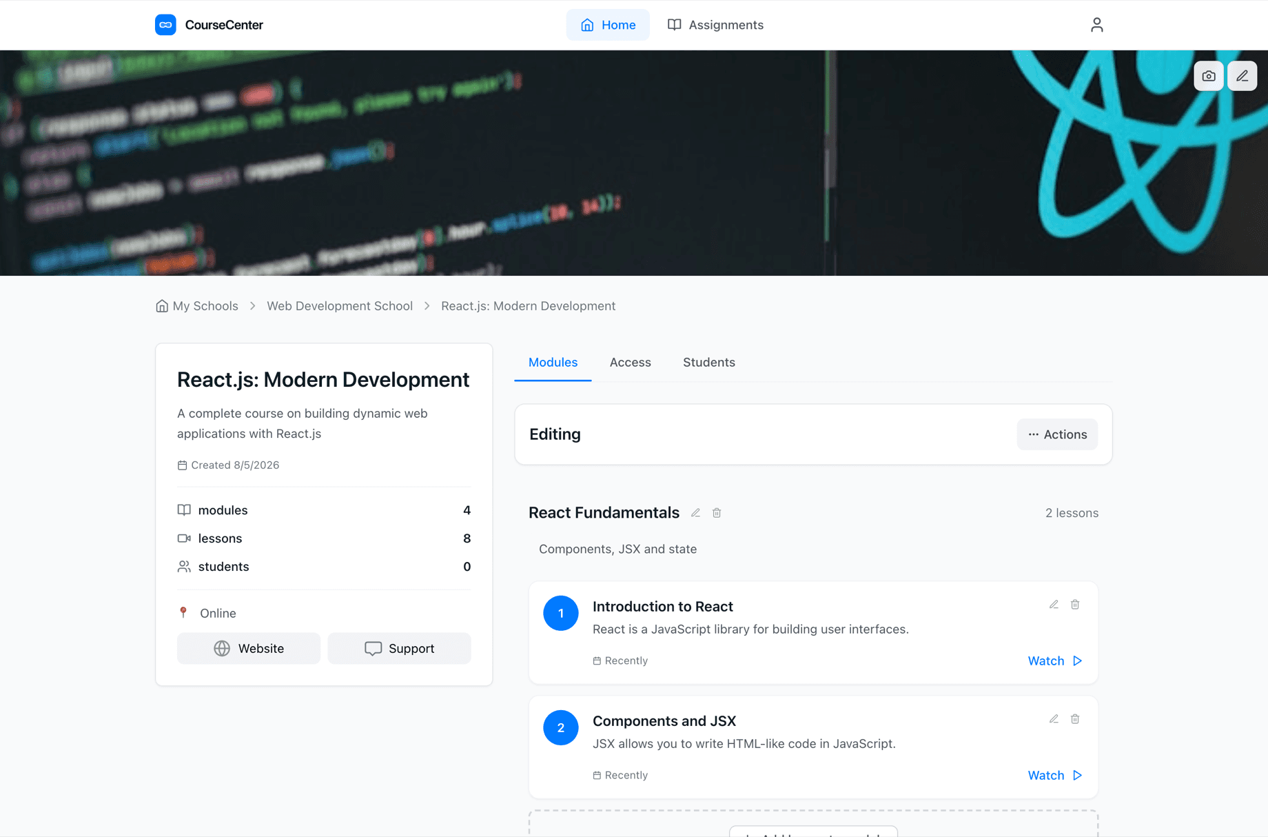The image size is (1268, 837).
Task: Open the course Website button
Action: (249, 648)
